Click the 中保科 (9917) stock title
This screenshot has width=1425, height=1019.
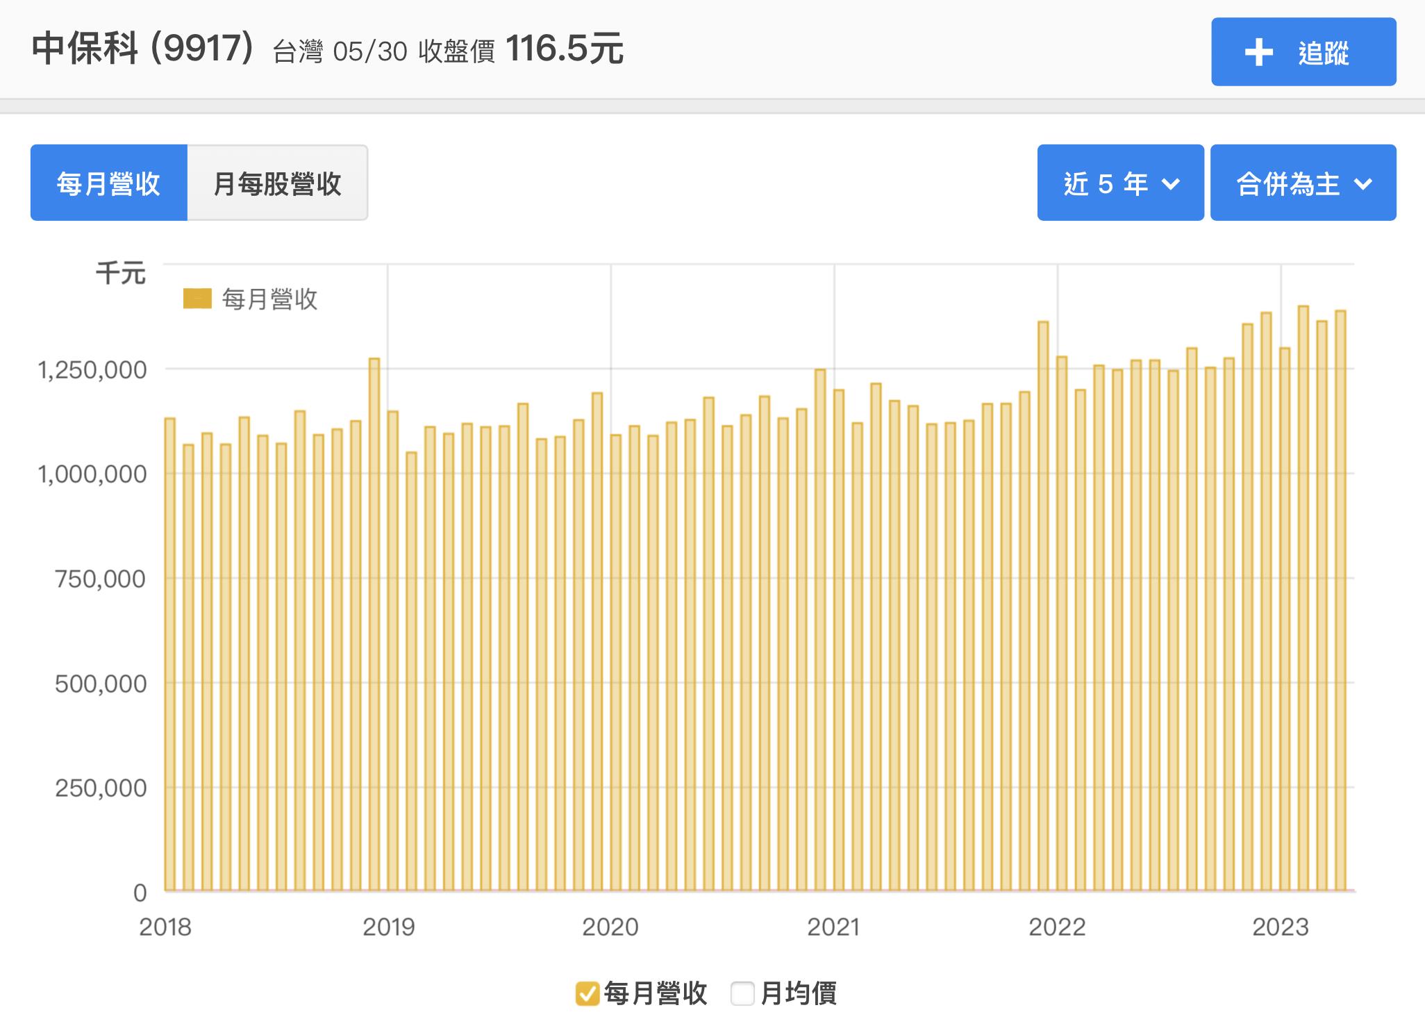143,49
